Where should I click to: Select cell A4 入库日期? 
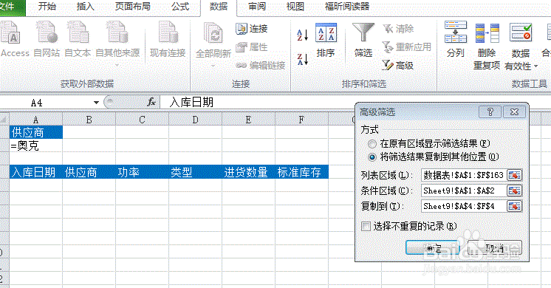click(x=36, y=172)
